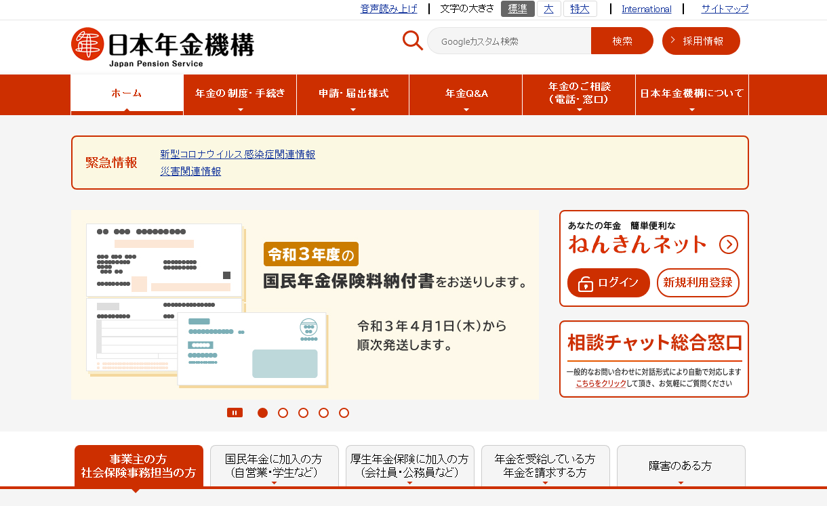Set text size to 標準
The width and height of the screenshot is (827, 506).
tap(517, 9)
